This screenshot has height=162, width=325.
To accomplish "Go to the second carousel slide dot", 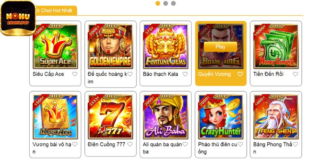I will [x=166, y=3].
